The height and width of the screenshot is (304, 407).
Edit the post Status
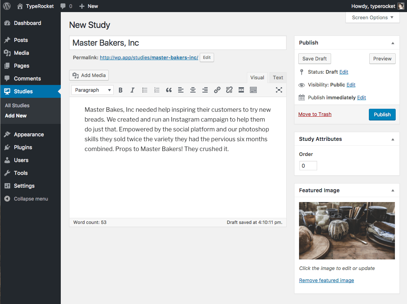click(x=344, y=72)
